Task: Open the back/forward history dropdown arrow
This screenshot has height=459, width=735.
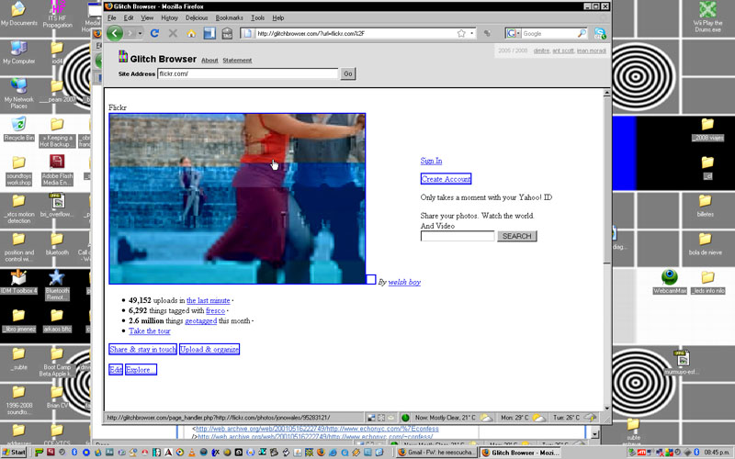Action: click(141, 34)
